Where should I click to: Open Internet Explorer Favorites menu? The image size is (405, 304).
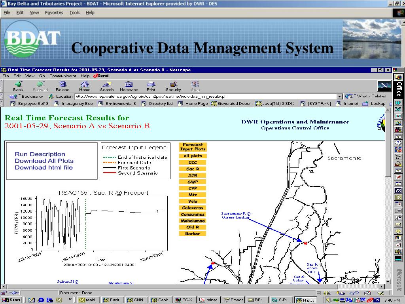(54, 13)
